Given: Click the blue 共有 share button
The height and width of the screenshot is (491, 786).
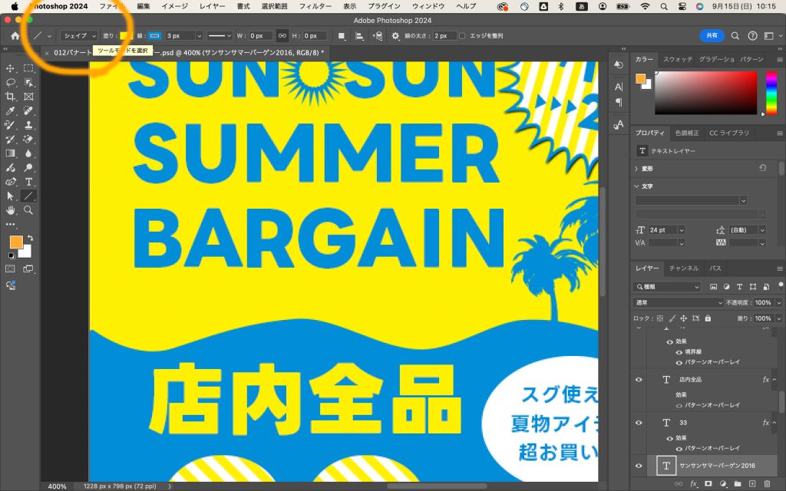Looking at the screenshot, I should (712, 35).
